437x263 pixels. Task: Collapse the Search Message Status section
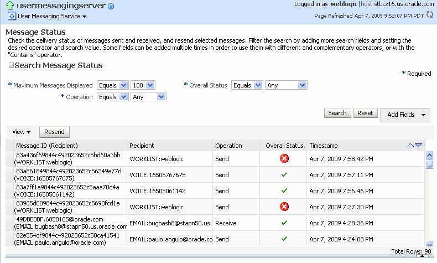[11, 65]
